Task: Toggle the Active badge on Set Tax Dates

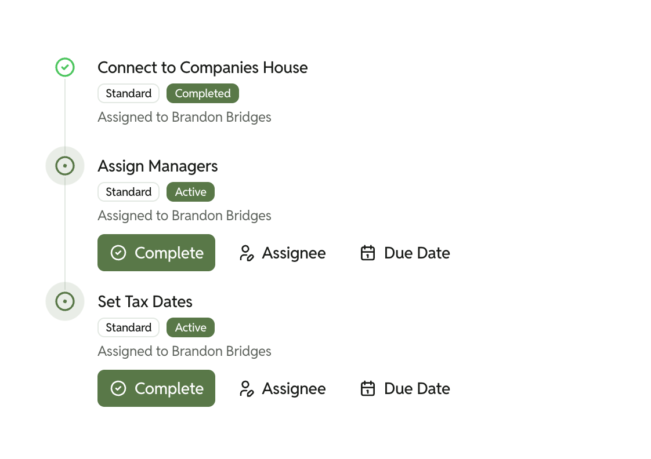Action: tap(190, 327)
